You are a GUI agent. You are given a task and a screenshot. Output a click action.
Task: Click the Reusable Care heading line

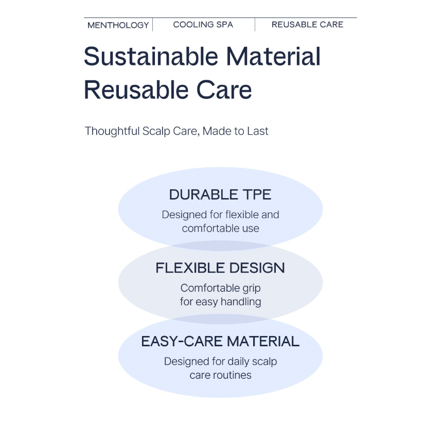pos(168,90)
